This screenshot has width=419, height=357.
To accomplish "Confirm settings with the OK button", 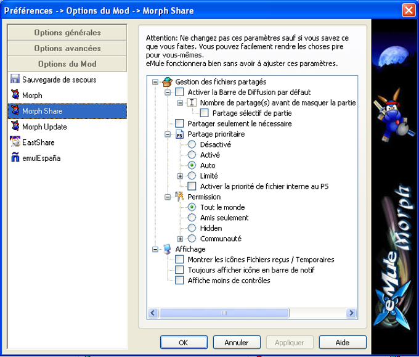I will pyautogui.click(x=184, y=342).
